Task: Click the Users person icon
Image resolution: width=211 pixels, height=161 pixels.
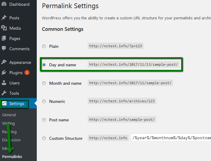Action: (x=4, y=83)
